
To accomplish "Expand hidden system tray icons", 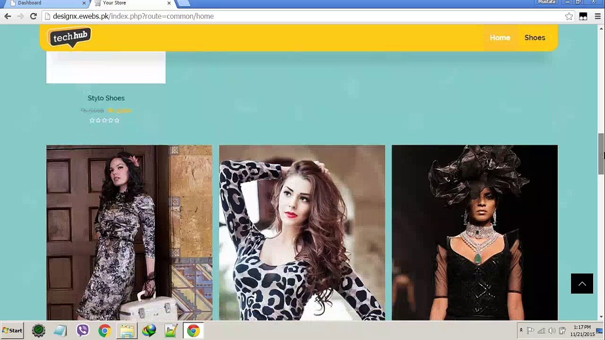I will click(521, 330).
